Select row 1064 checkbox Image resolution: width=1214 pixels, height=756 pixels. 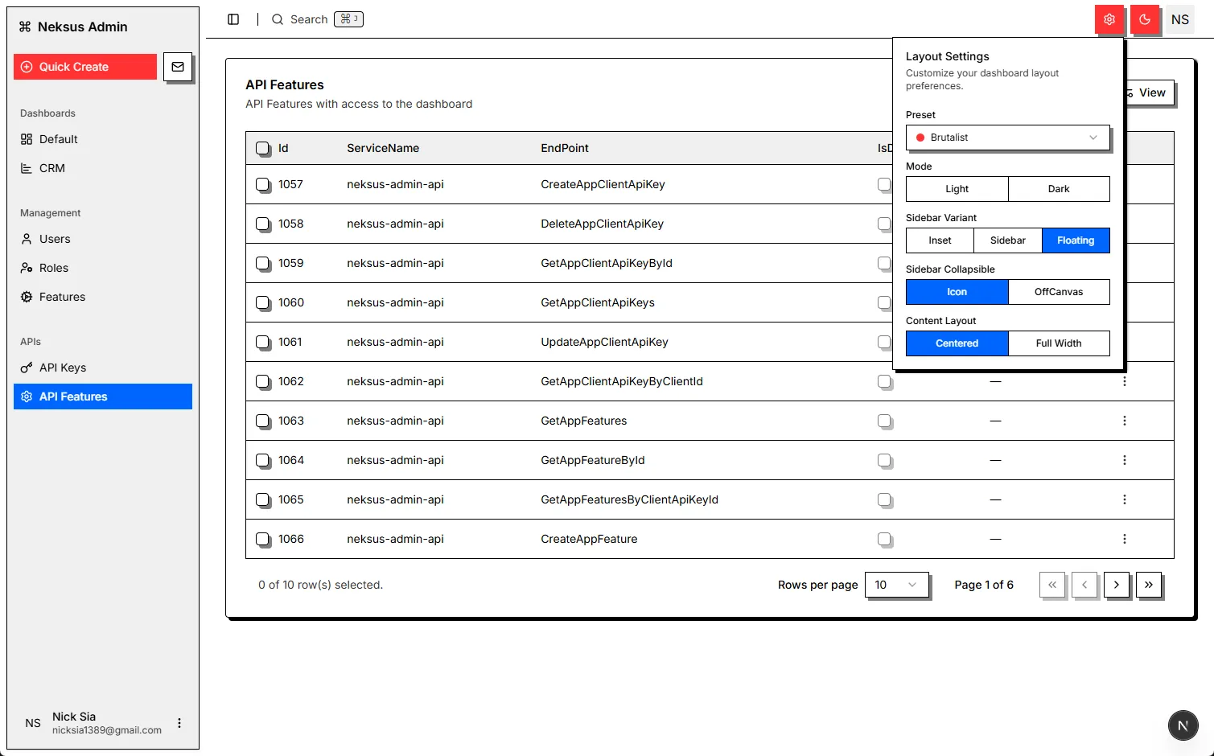tap(263, 460)
